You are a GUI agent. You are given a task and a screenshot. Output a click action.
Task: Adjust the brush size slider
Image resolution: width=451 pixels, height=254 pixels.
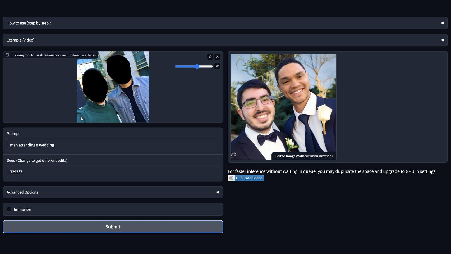[x=197, y=66]
